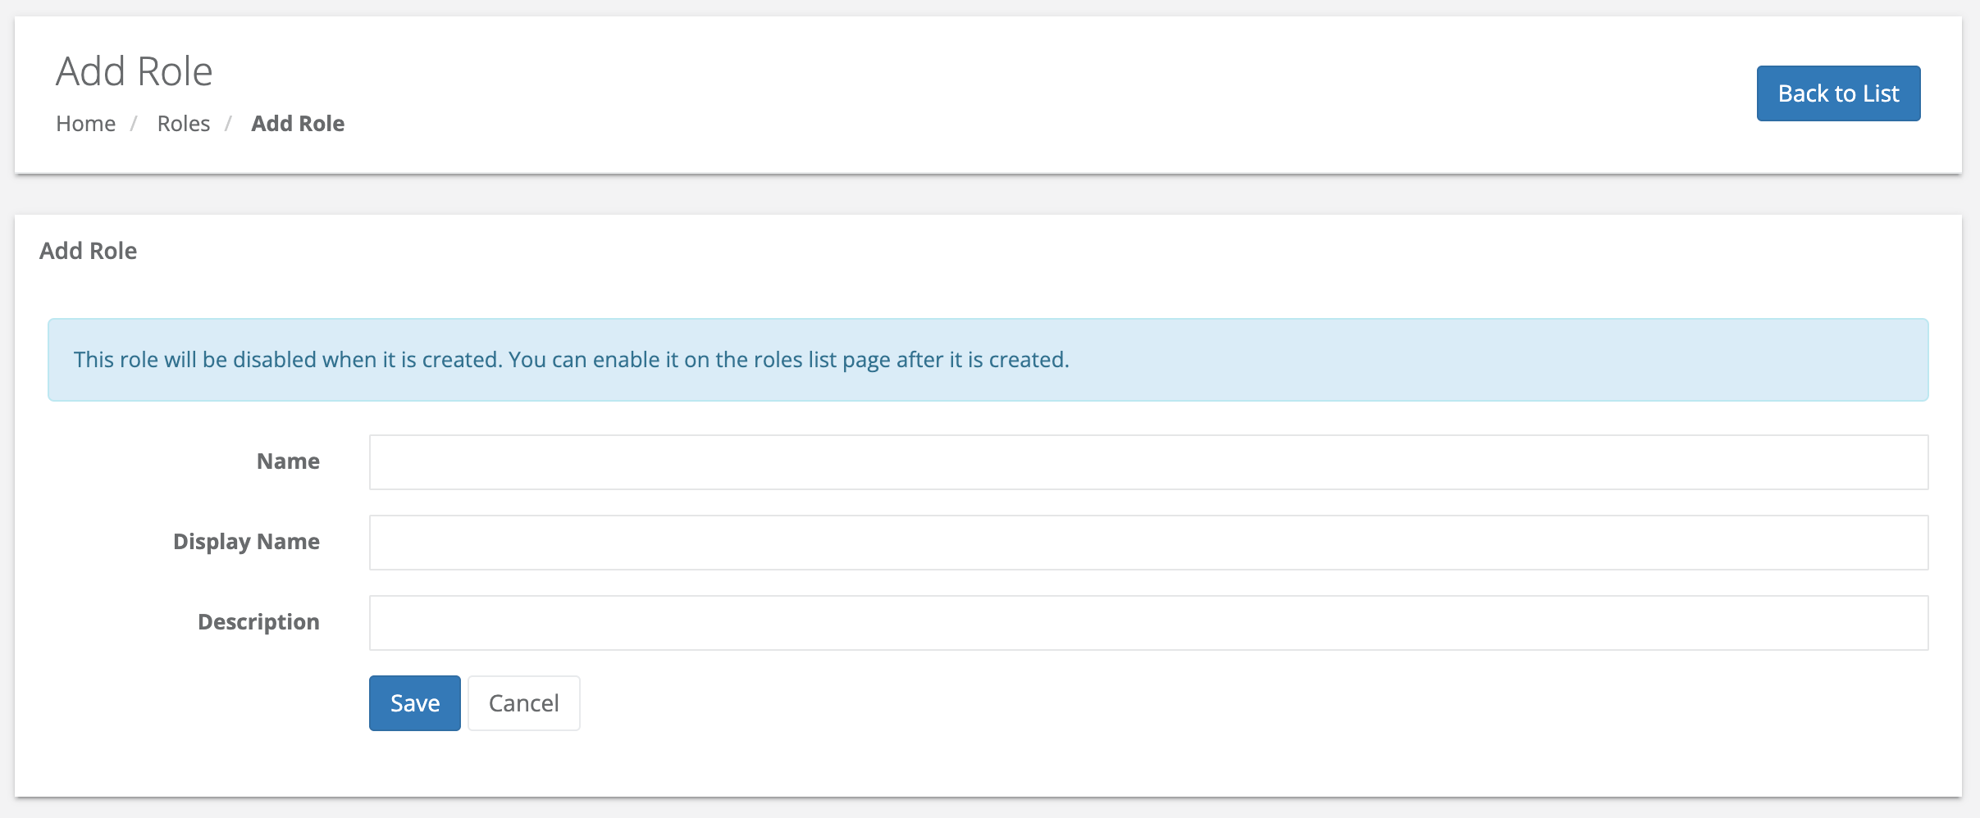The height and width of the screenshot is (818, 1980).
Task: Click Cancel to discard the role
Action: coord(523,702)
